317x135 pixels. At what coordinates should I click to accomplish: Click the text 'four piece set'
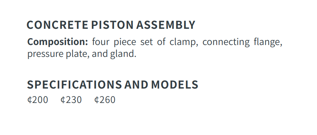pos(123,42)
